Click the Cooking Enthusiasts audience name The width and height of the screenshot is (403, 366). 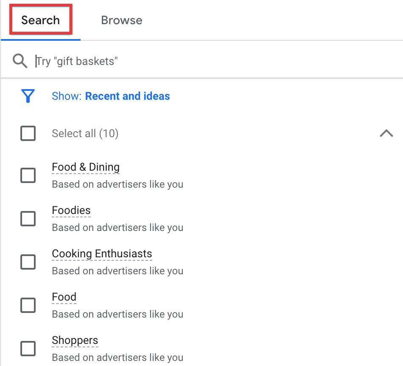point(102,254)
